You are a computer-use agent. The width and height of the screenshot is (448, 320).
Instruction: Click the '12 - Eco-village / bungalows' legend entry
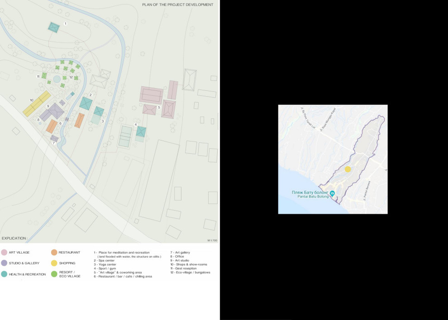pyautogui.click(x=190, y=272)
